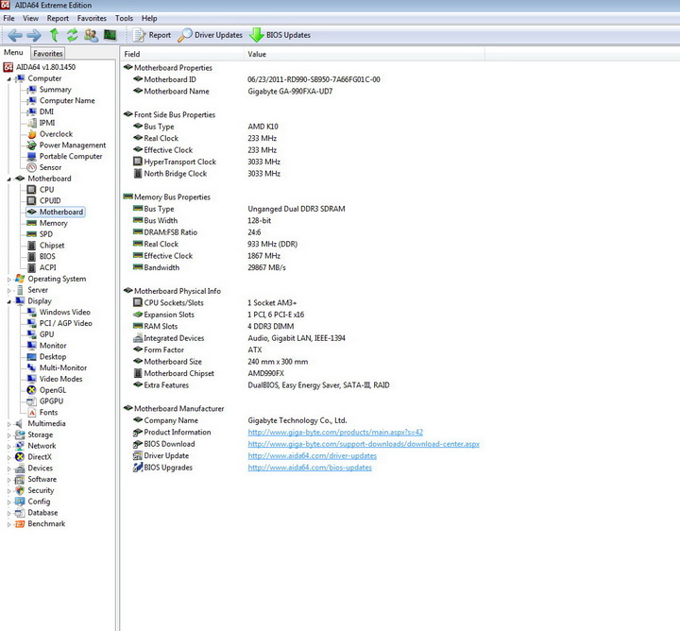The height and width of the screenshot is (631, 680).
Task: Open the Report toolbar button
Action: [152, 35]
